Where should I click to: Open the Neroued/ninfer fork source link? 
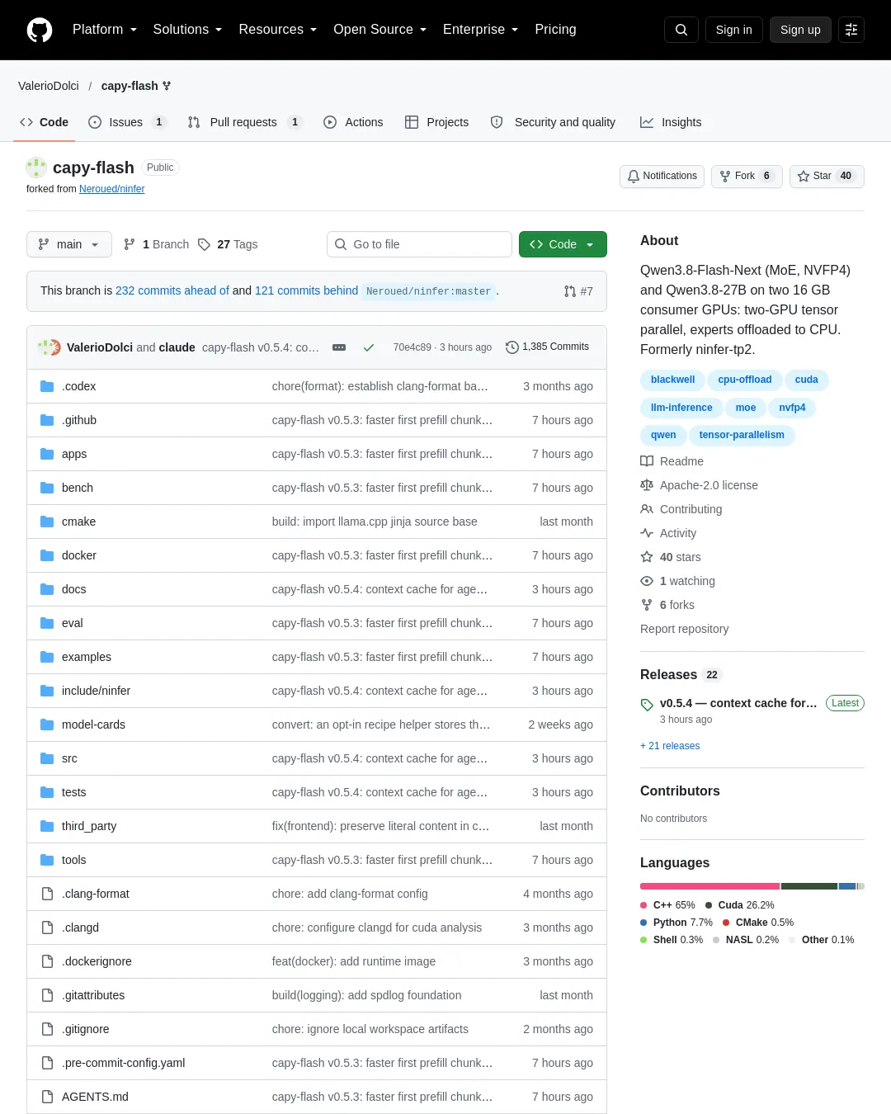tap(112, 189)
